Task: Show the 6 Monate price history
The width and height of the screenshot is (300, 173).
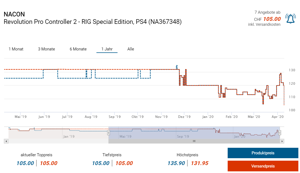Action: (78, 49)
